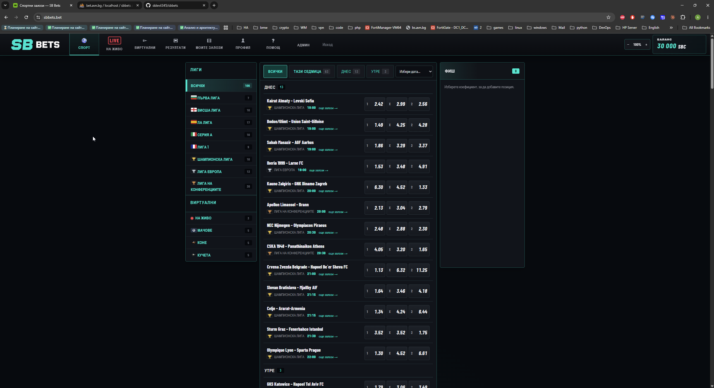Open the Избери дата dropdown

[414, 71]
